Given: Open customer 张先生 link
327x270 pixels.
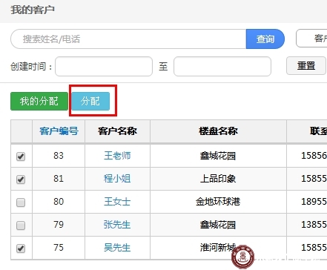Looking at the screenshot, I should pyautogui.click(x=117, y=225).
